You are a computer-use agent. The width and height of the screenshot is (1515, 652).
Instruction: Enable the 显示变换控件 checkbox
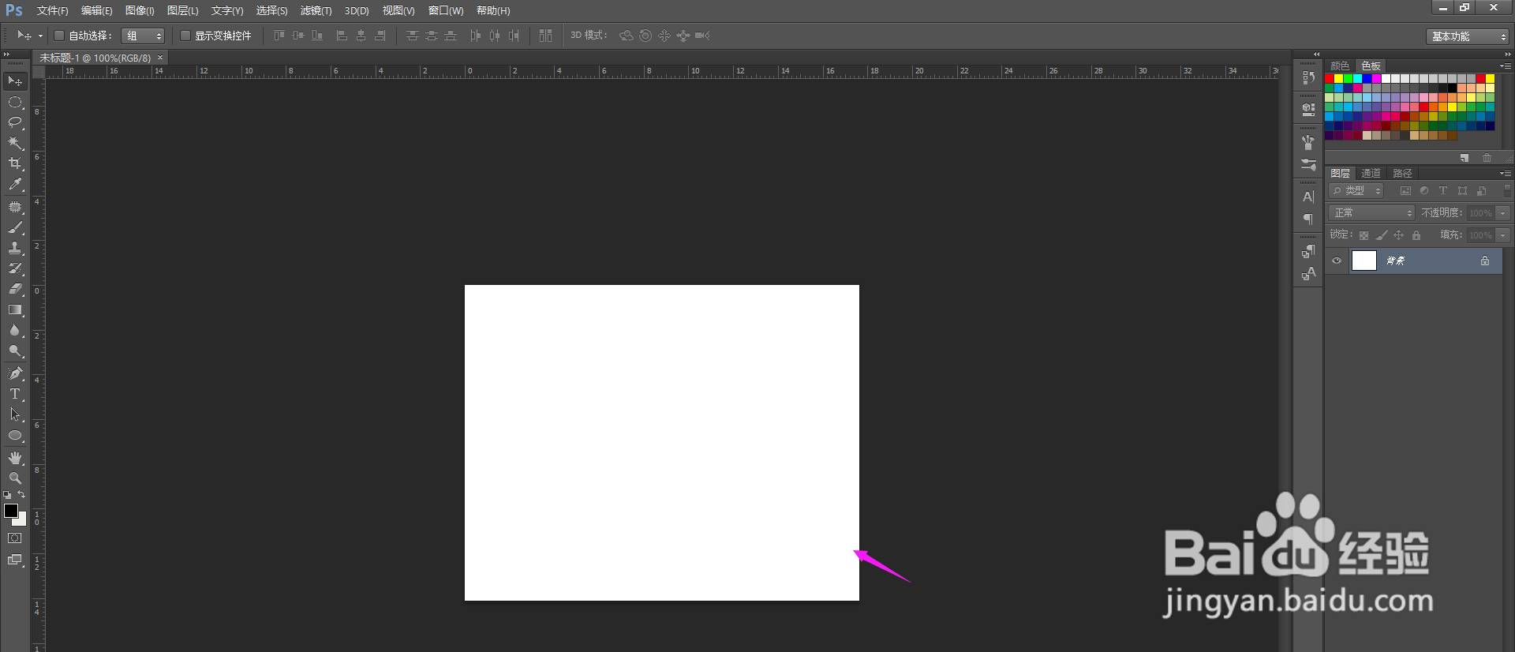tap(185, 36)
